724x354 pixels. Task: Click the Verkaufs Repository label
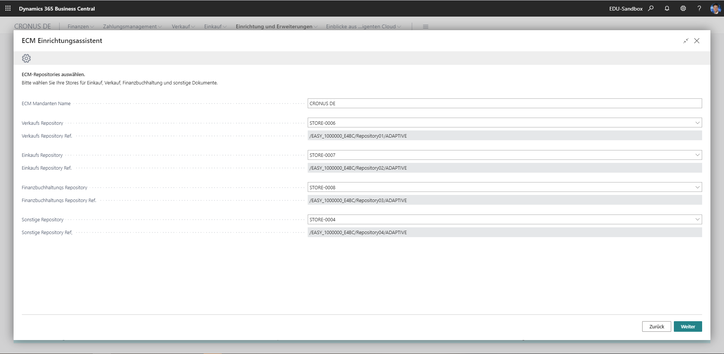click(42, 123)
